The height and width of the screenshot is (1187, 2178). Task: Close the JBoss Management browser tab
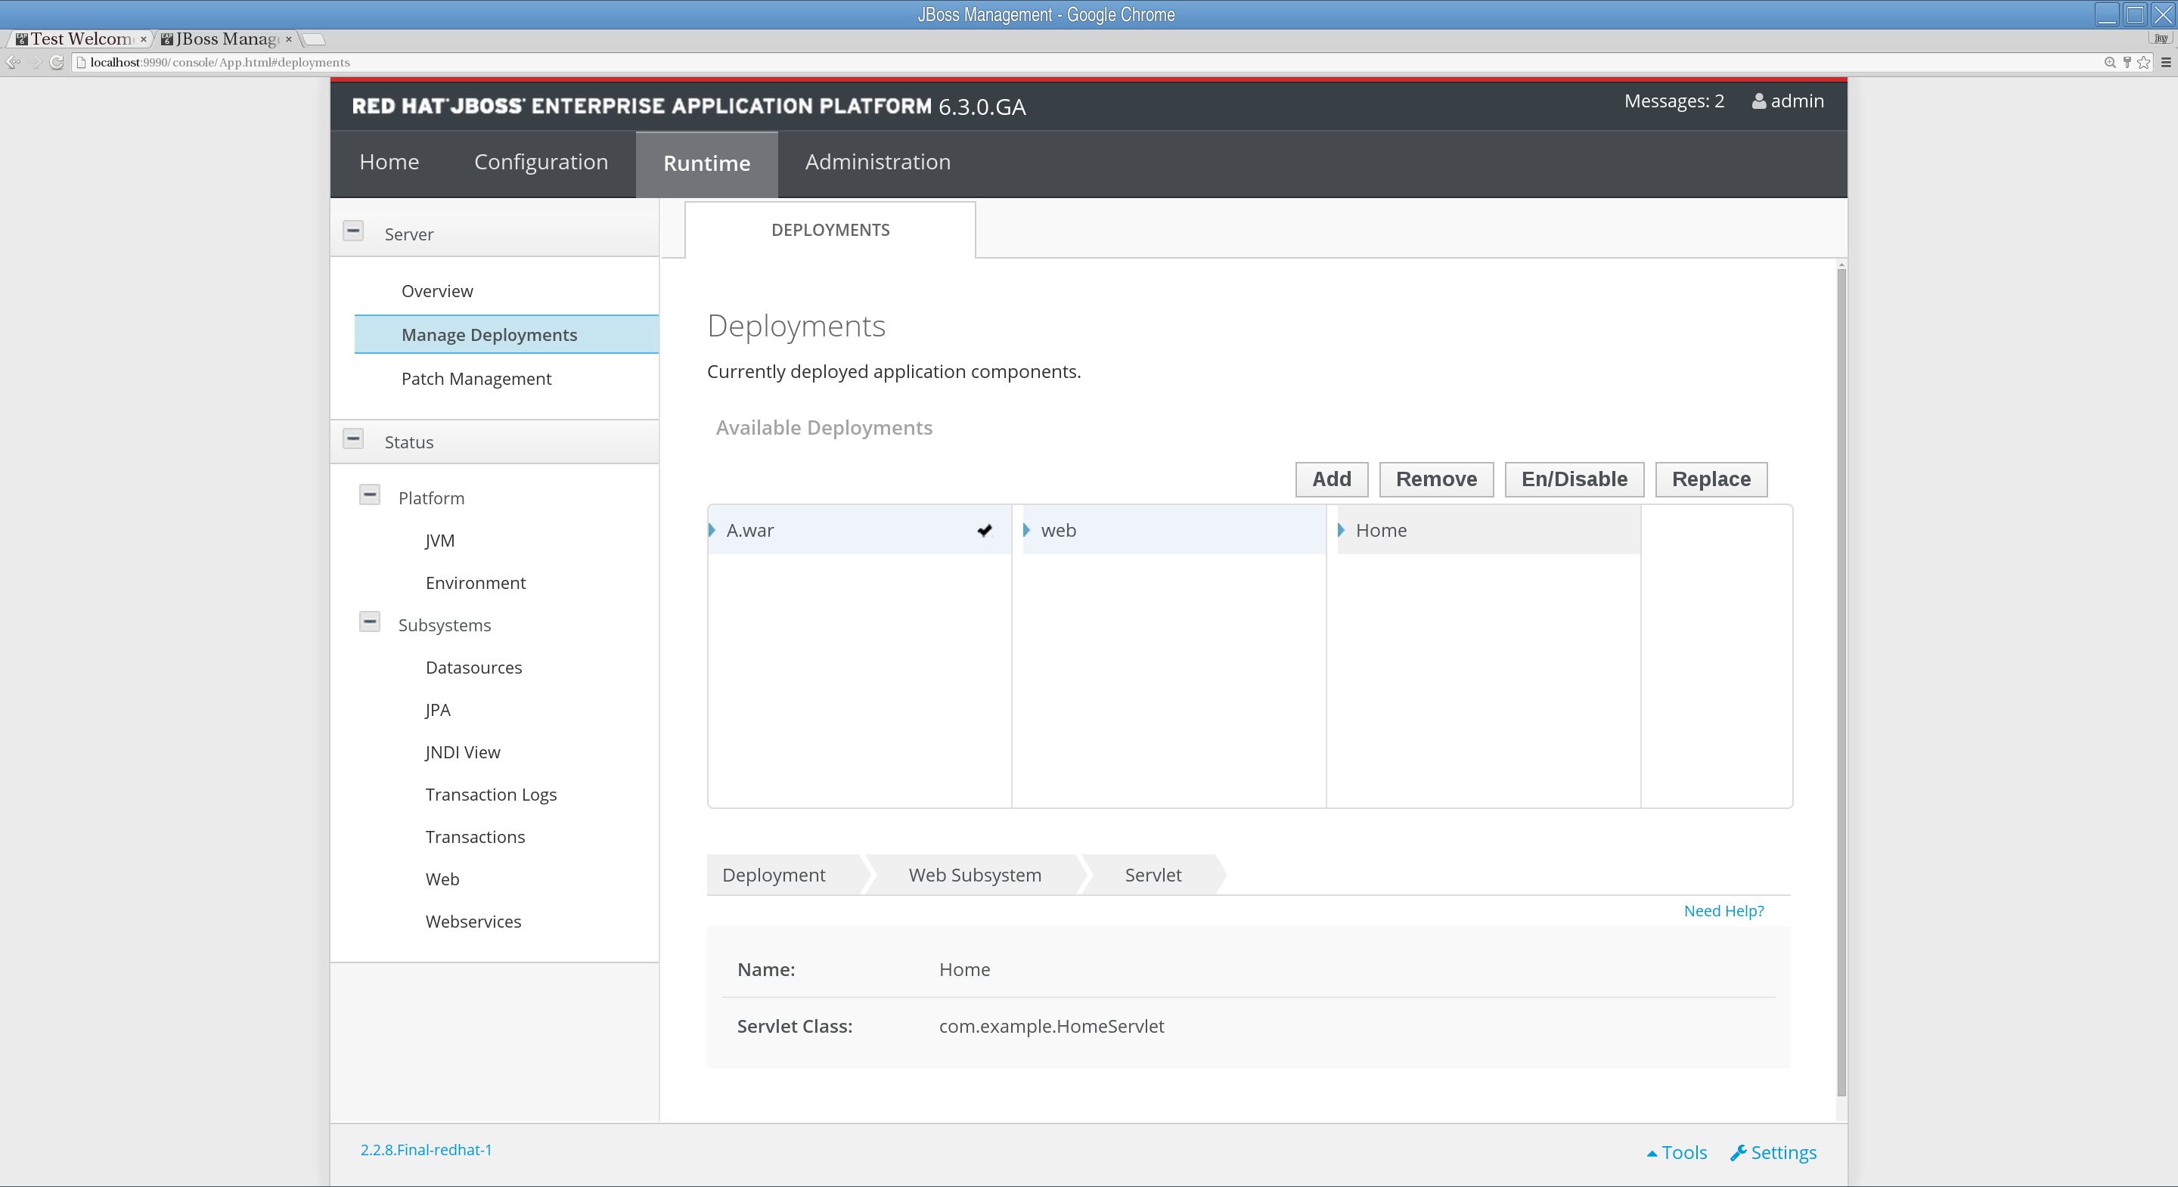click(x=288, y=39)
